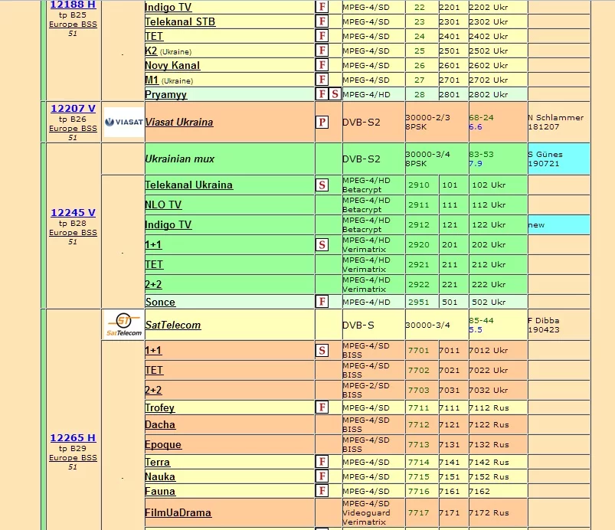Open the 2+2 link on 12245 V

point(153,284)
